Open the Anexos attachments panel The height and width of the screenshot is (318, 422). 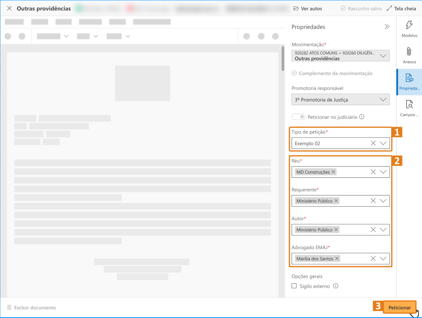coord(409,55)
